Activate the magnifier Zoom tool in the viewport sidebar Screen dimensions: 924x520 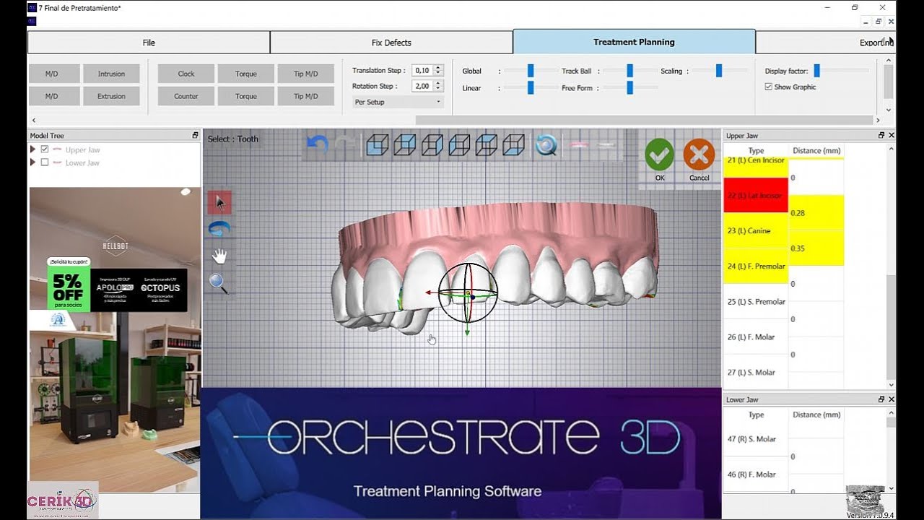pos(219,283)
